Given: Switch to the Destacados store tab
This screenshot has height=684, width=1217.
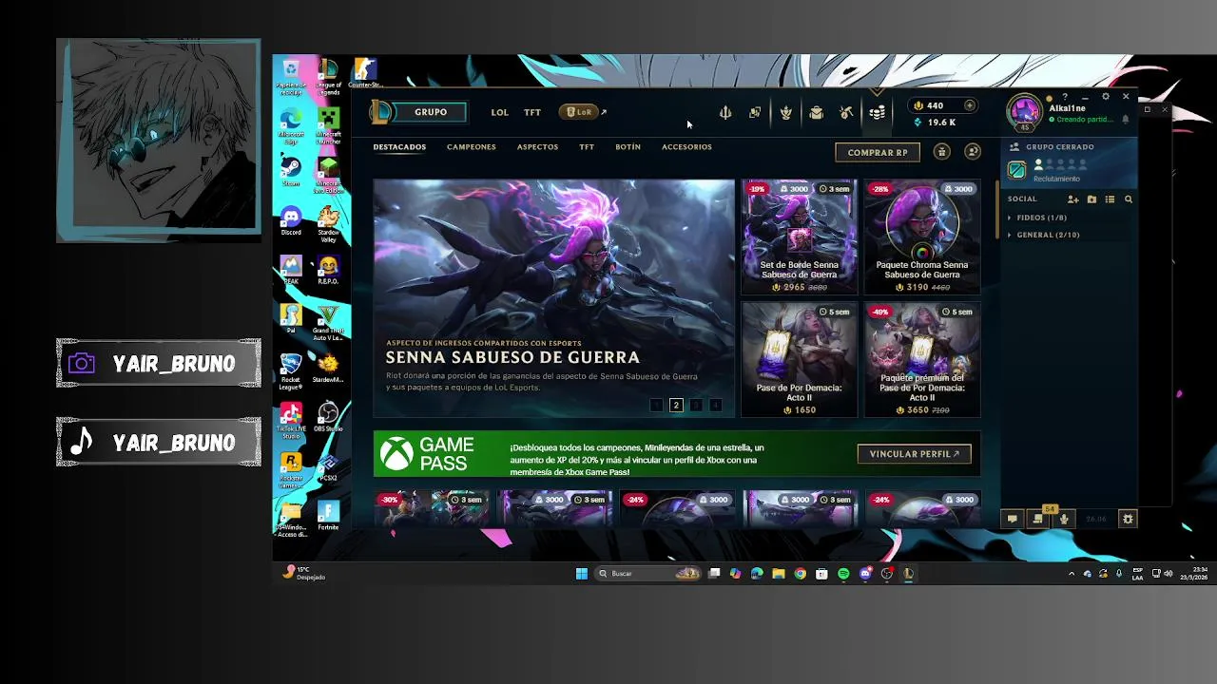Looking at the screenshot, I should click(399, 147).
